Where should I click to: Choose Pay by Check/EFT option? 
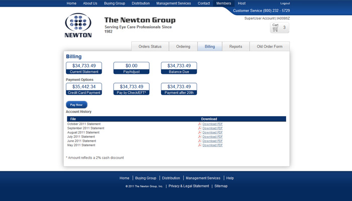tap(131, 89)
